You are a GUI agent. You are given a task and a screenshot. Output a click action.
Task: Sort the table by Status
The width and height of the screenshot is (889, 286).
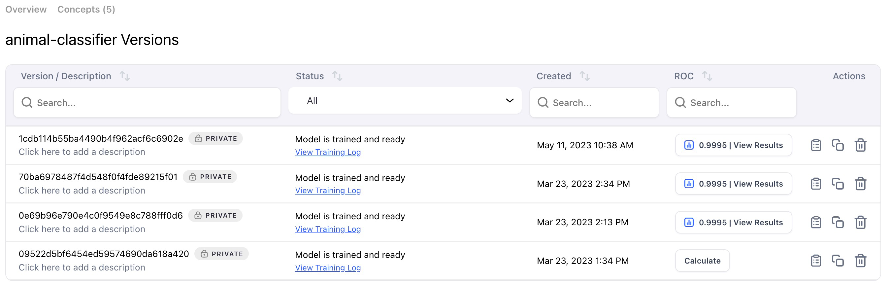click(x=337, y=76)
